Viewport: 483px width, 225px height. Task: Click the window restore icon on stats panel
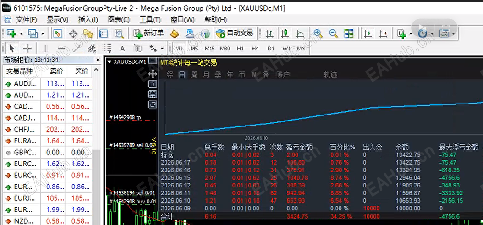pyautogui.click(x=153, y=104)
